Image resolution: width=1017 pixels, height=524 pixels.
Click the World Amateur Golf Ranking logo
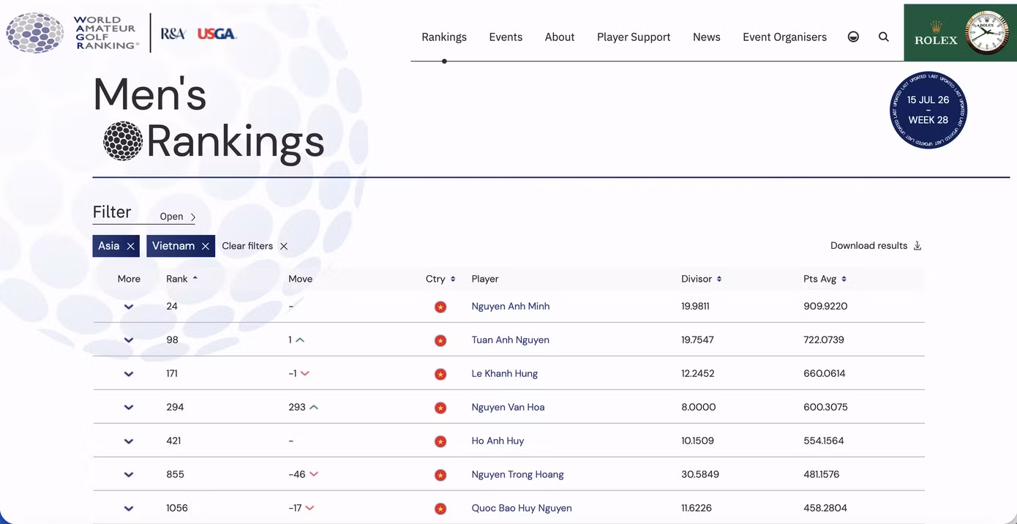tap(72, 33)
